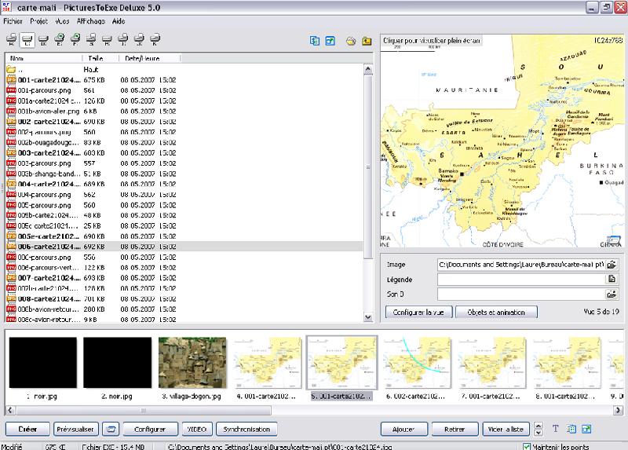Open the Affichage menu
This screenshot has width=628, height=450.
click(x=91, y=21)
